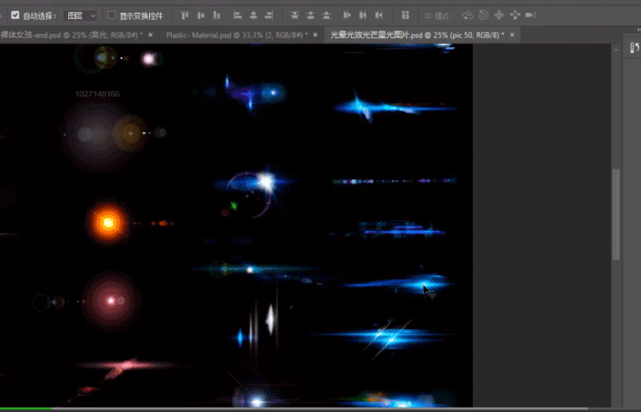Click the distribute right edges icon
641x412 pixels.
(x=379, y=15)
